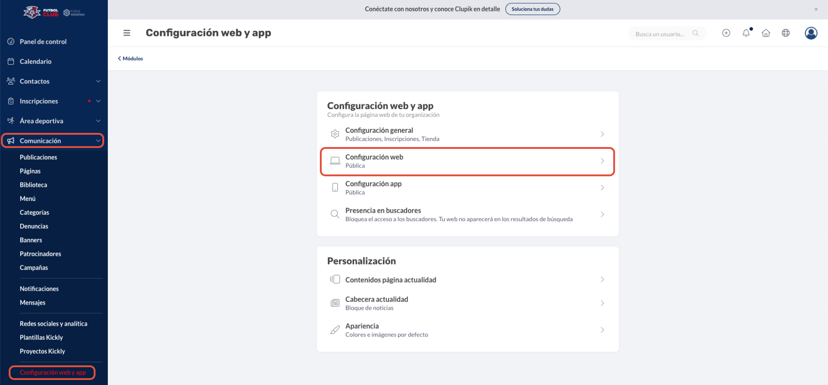Click the Futbol Club logo
The image size is (828, 385).
41,12
